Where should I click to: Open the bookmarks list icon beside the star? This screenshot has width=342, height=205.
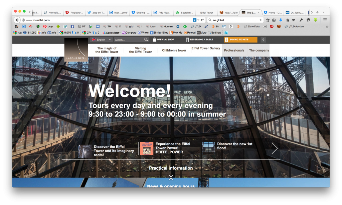coord(274,20)
